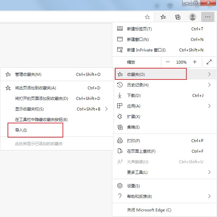Click the history clock icon

click(x=120, y=85)
